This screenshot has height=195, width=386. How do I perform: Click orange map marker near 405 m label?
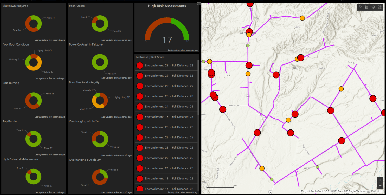pos(302,18)
